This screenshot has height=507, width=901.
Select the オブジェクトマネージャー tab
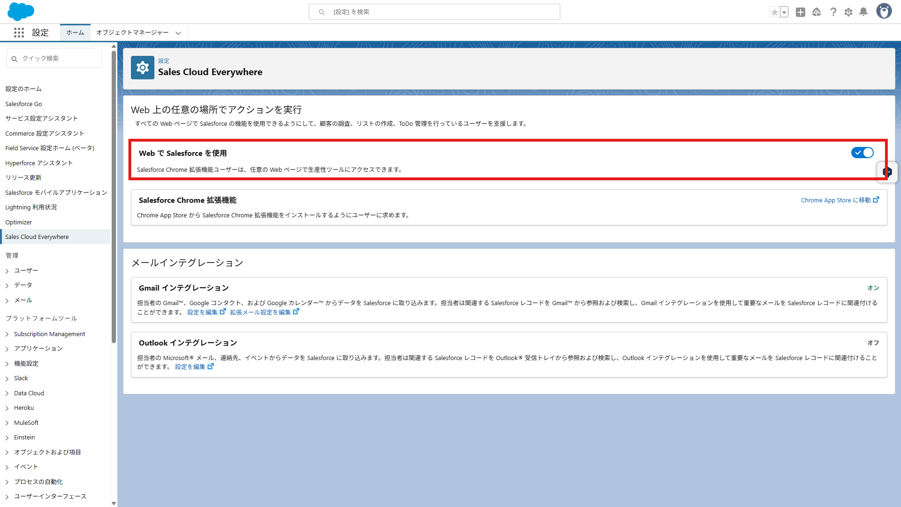click(x=132, y=32)
